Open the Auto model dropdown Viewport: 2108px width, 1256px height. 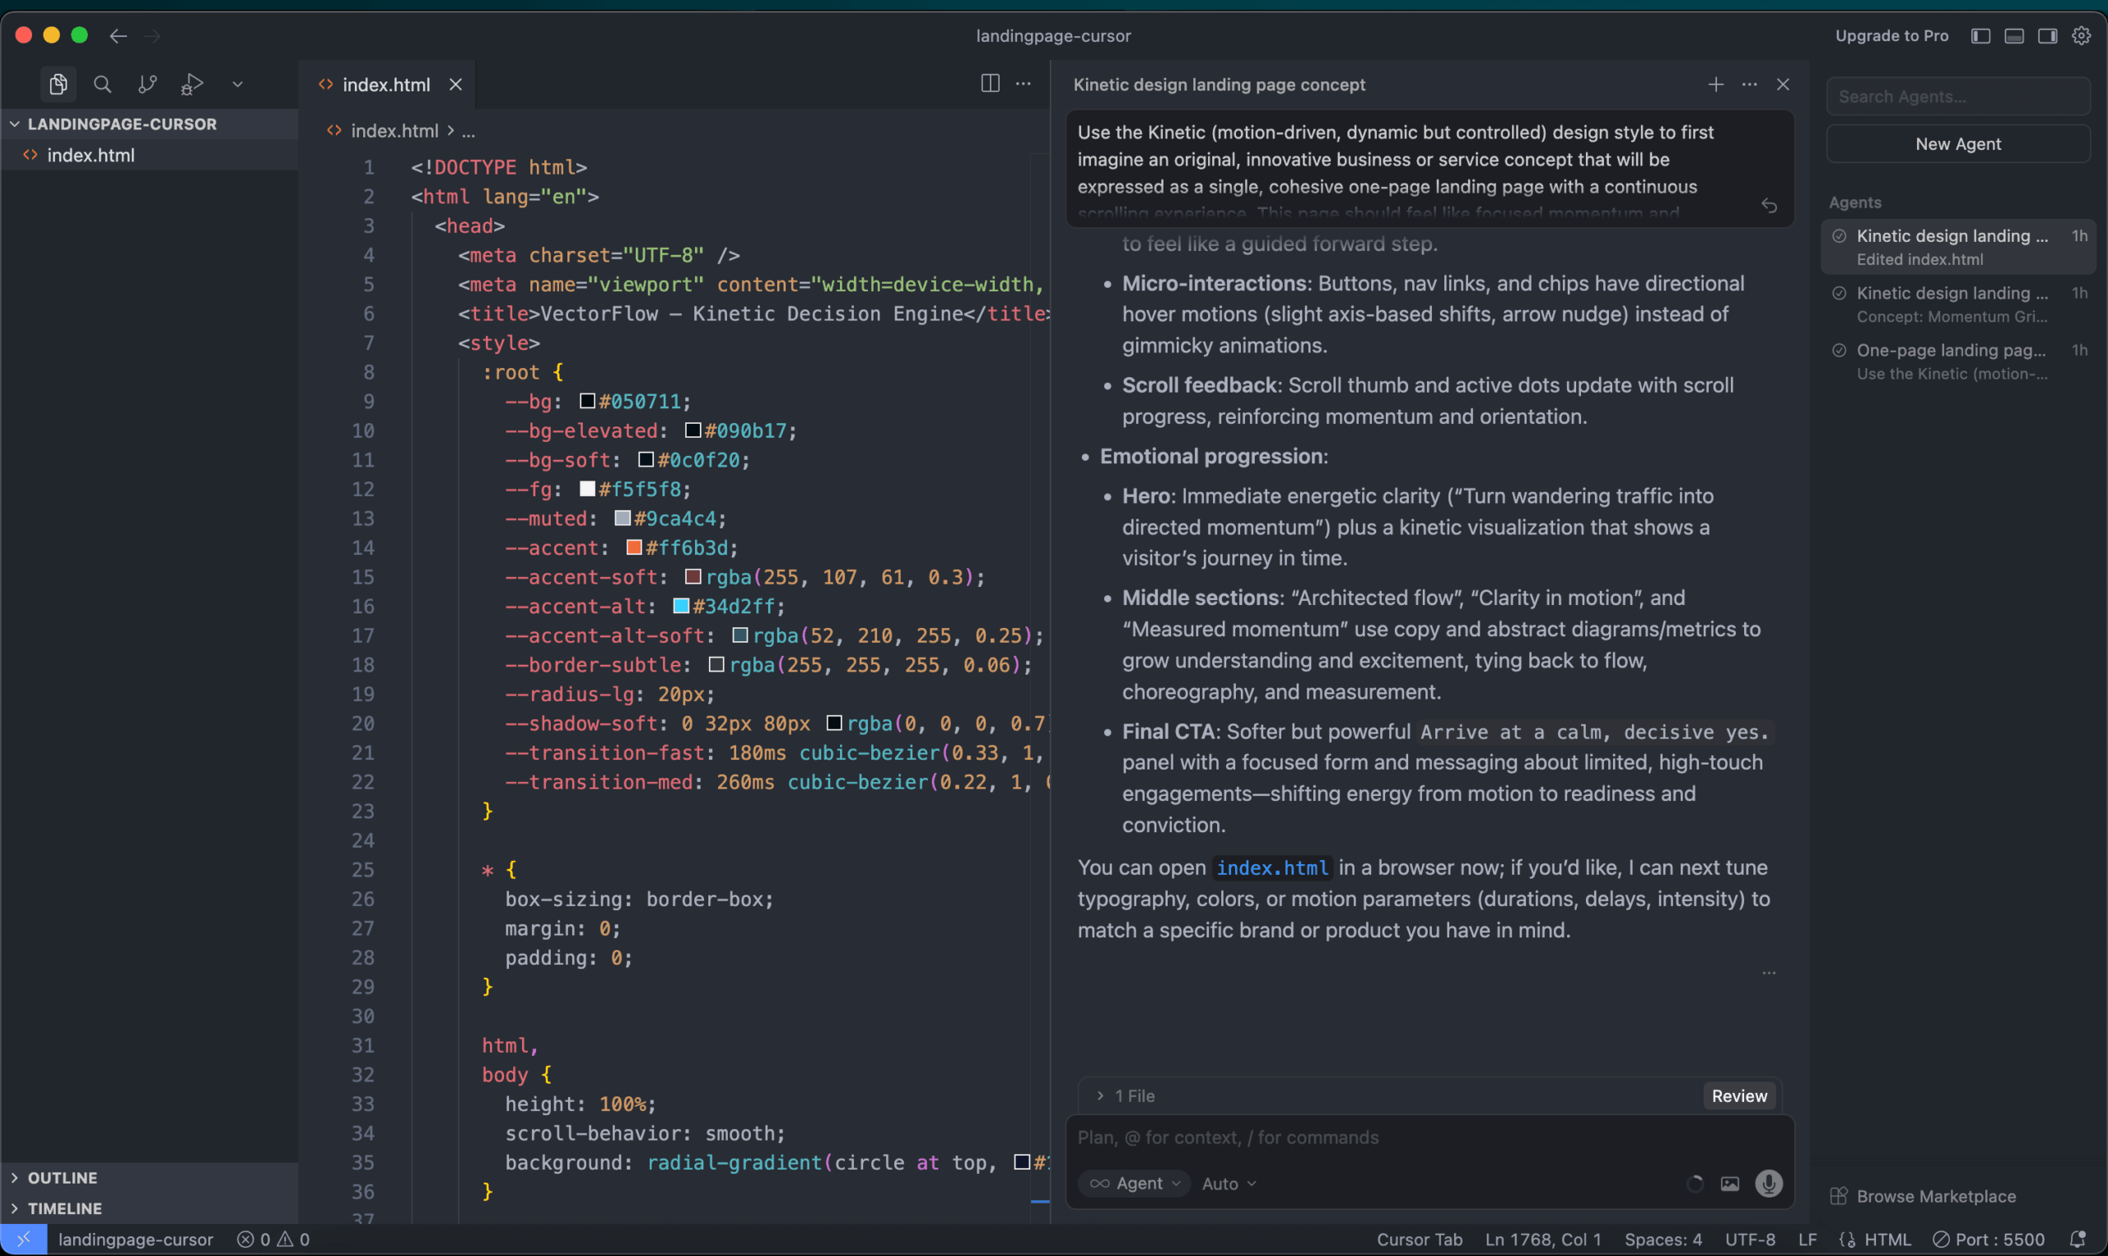click(1229, 1184)
